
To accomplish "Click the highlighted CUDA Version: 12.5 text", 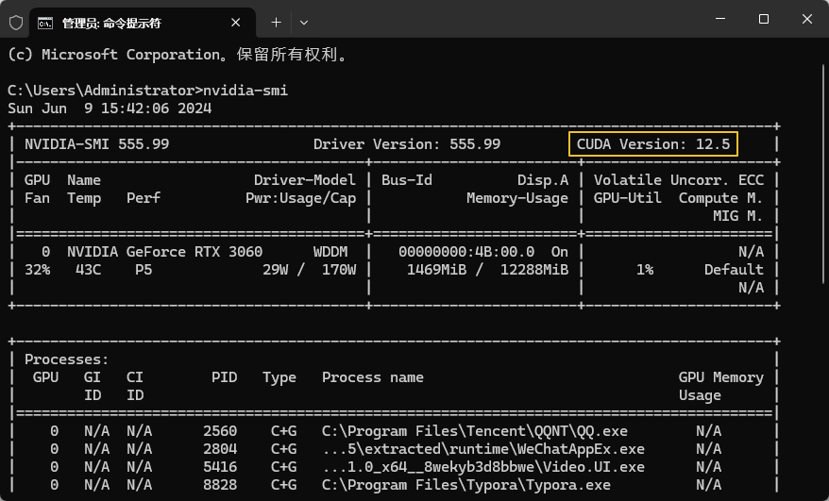I will pos(653,144).
